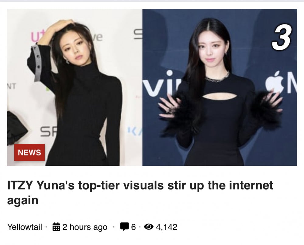Visit the Yellowtail author profile

point(24,227)
